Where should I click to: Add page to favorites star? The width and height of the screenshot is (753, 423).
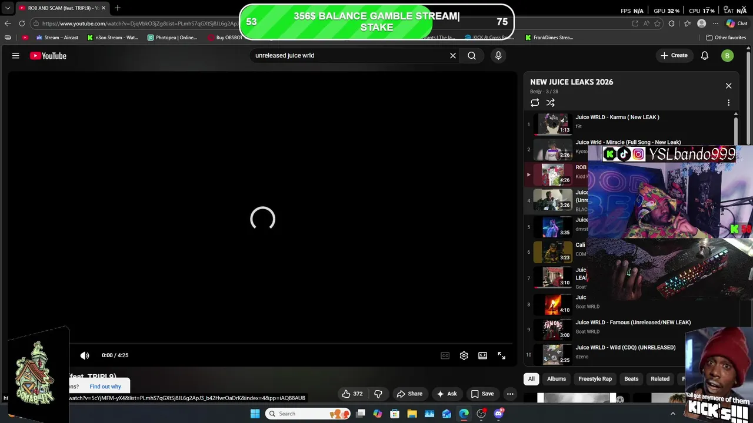tap(657, 23)
